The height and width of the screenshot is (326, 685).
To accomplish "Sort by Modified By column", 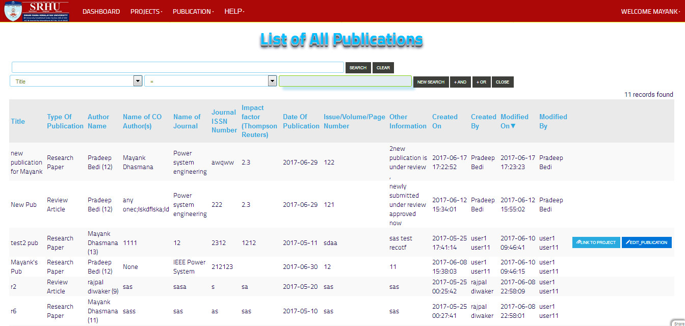I will click(x=553, y=121).
